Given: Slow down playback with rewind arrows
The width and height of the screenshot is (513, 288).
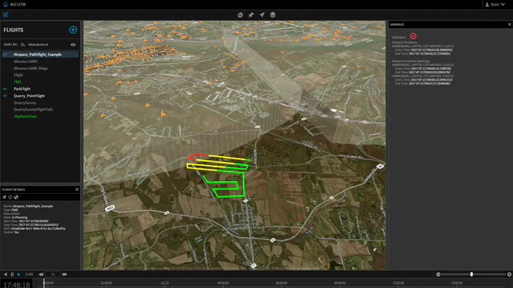Looking at the screenshot, I should tap(41, 275).
